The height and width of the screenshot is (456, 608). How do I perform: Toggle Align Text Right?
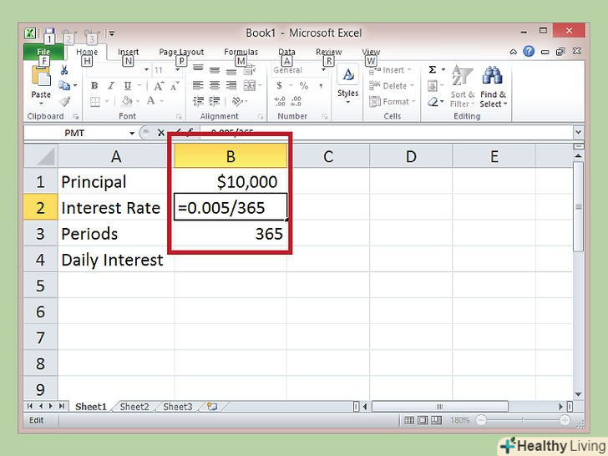(231, 85)
